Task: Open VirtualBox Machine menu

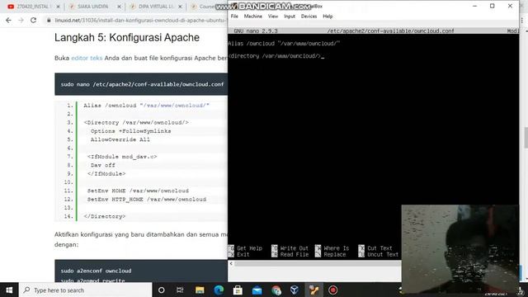Action: 253,16
